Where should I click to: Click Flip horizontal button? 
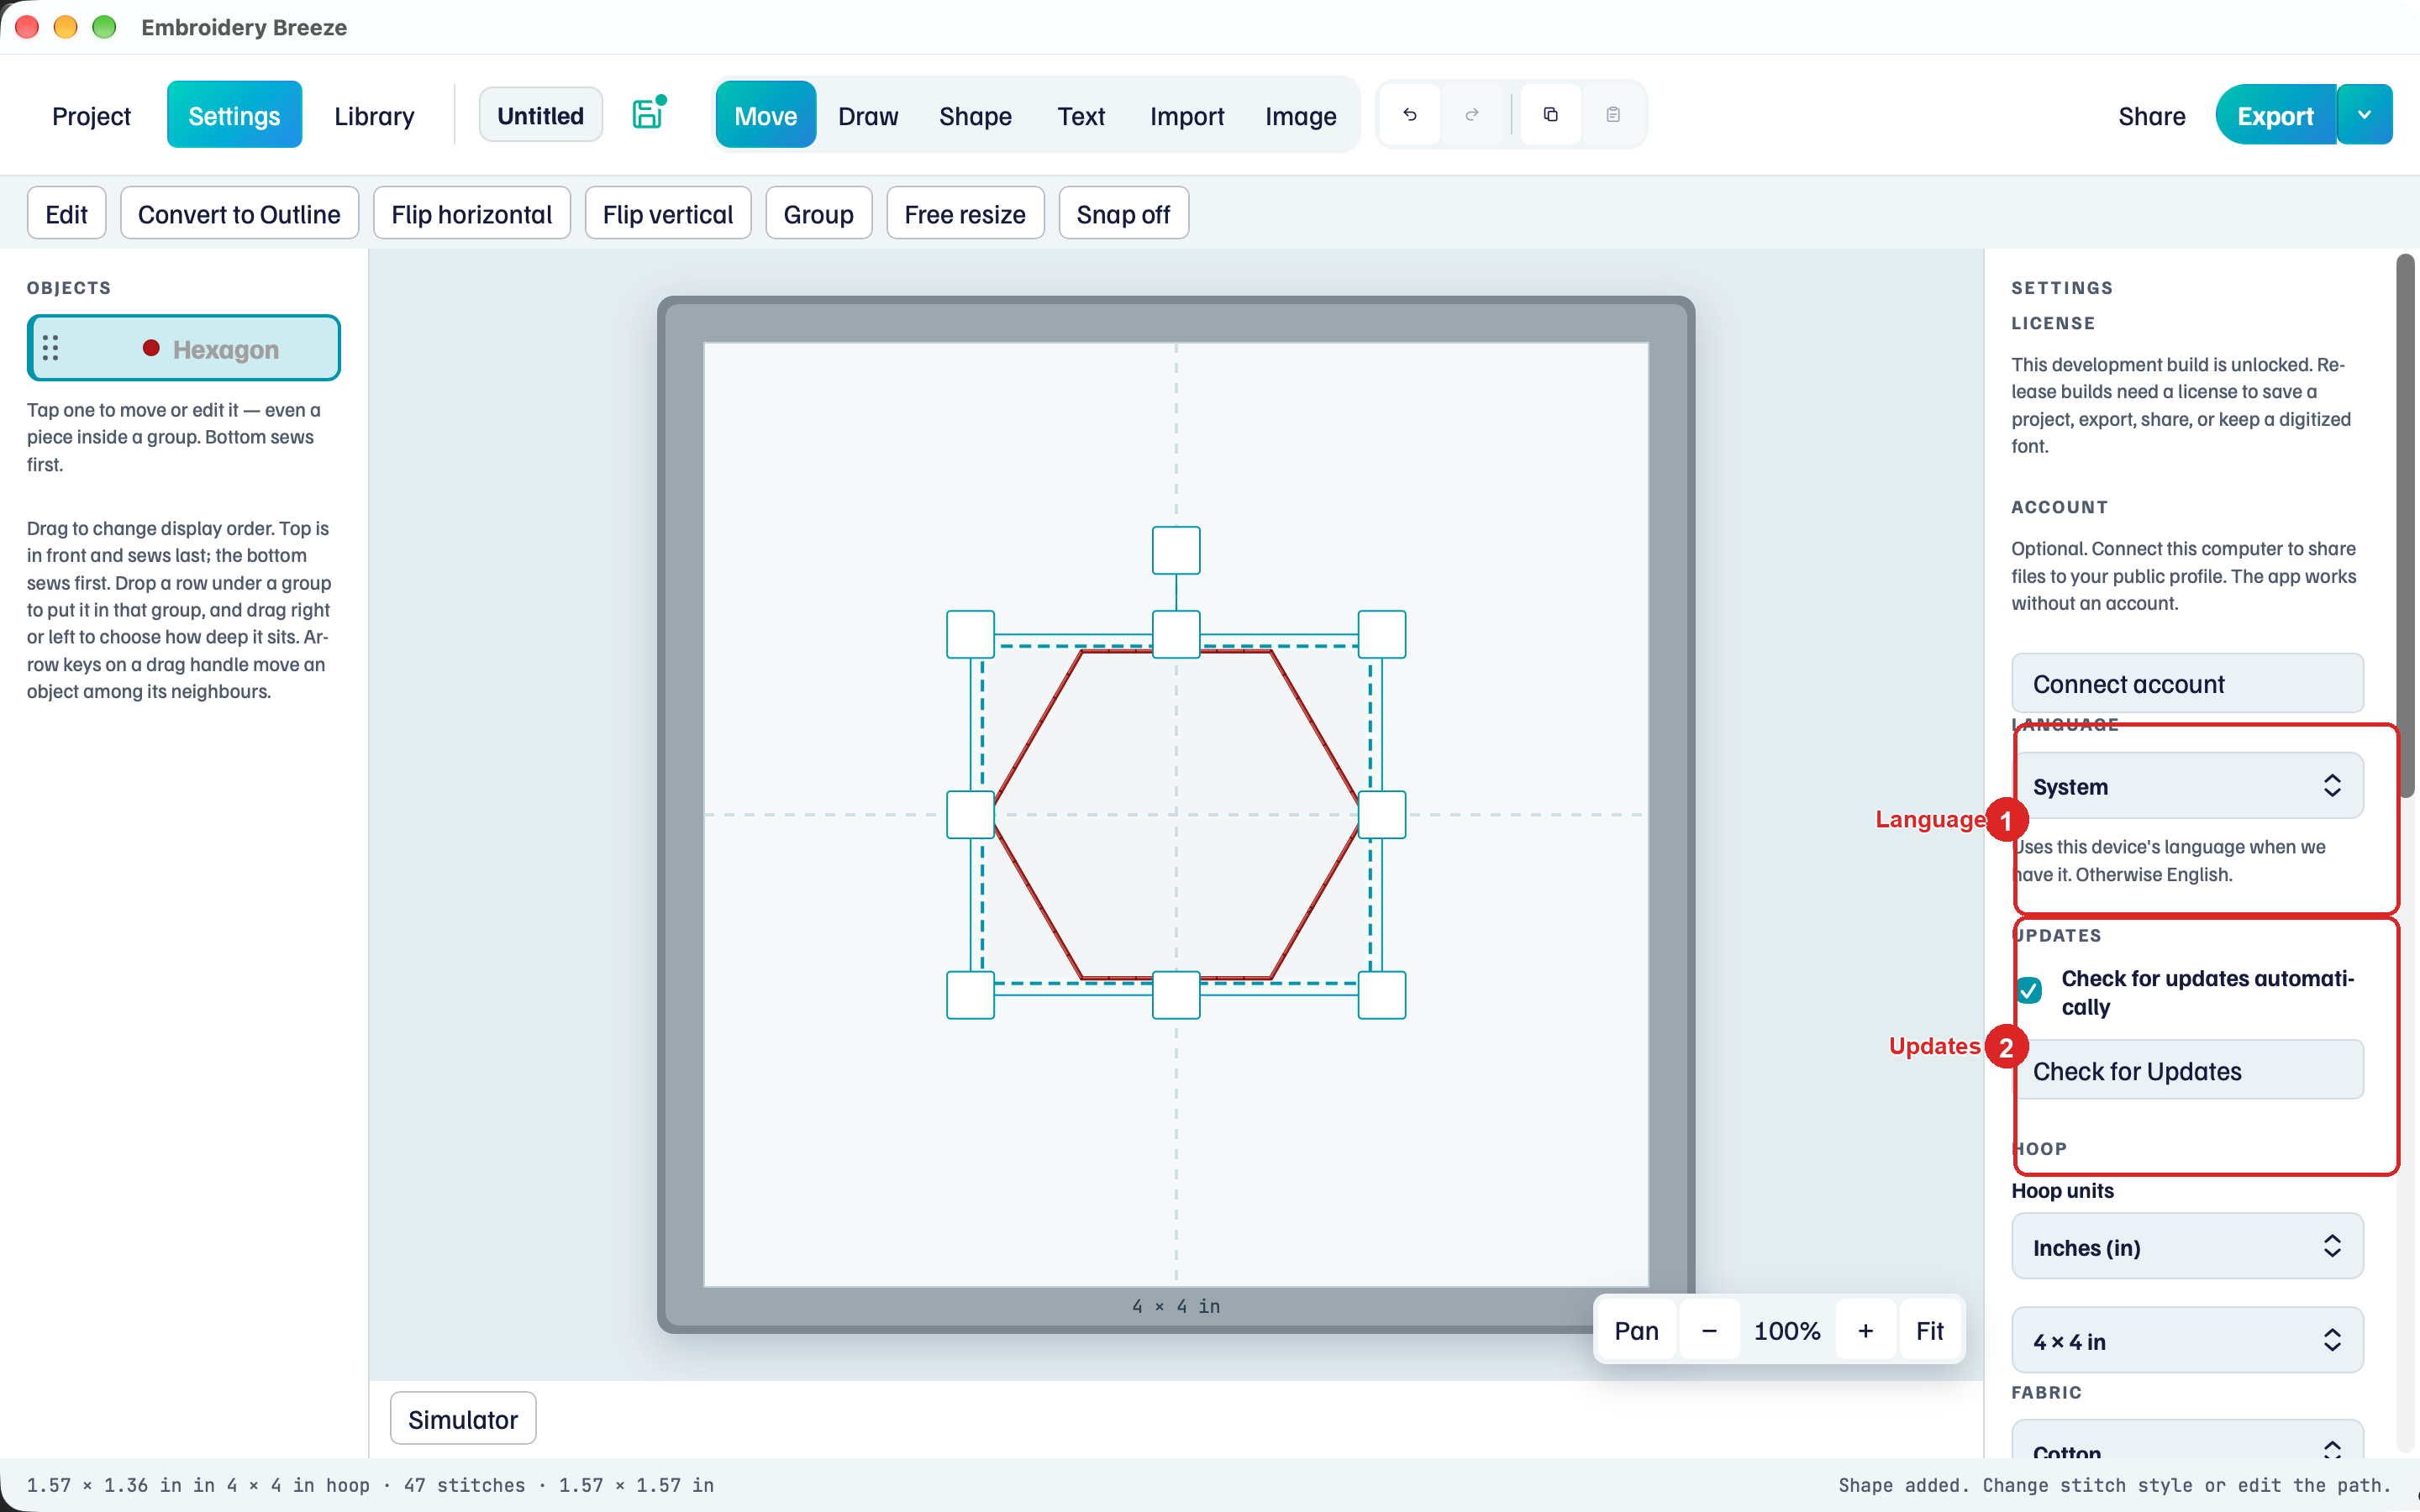tap(471, 214)
